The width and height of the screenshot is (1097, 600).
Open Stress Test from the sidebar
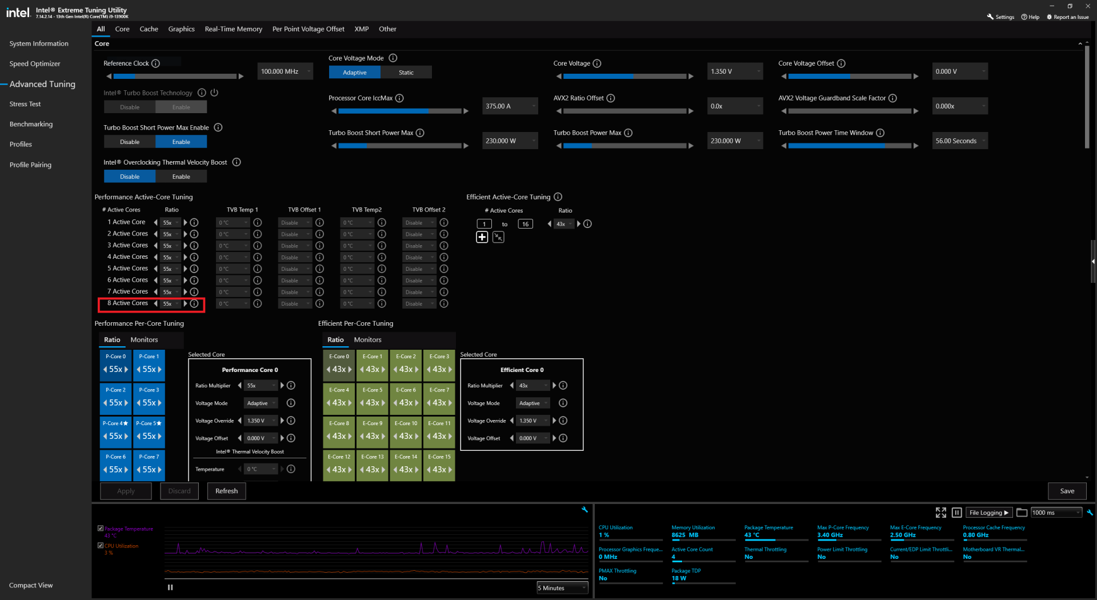[25, 104]
